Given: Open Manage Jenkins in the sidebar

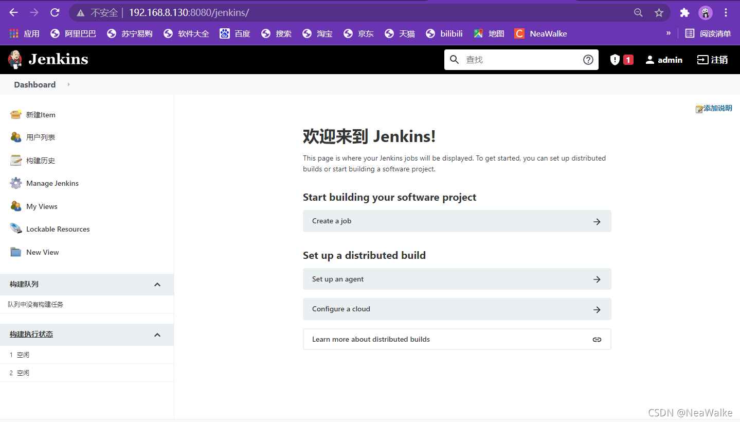Looking at the screenshot, I should (52, 183).
